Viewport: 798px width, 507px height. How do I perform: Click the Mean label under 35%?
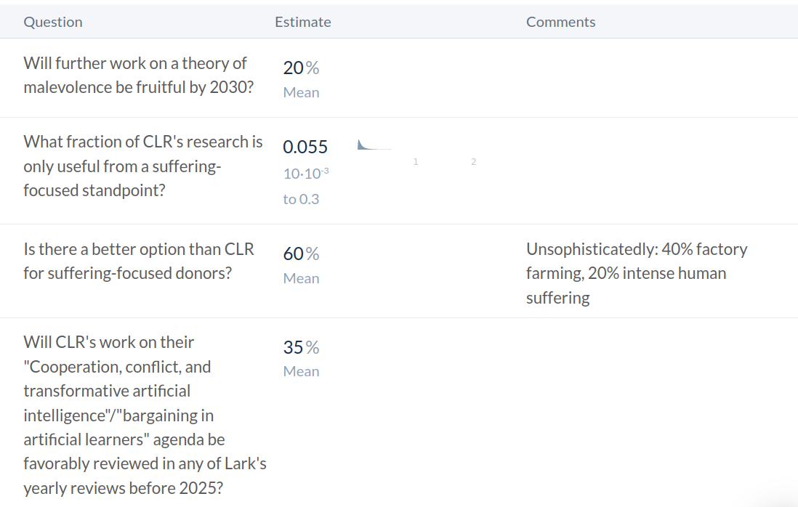pyautogui.click(x=302, y=372)
